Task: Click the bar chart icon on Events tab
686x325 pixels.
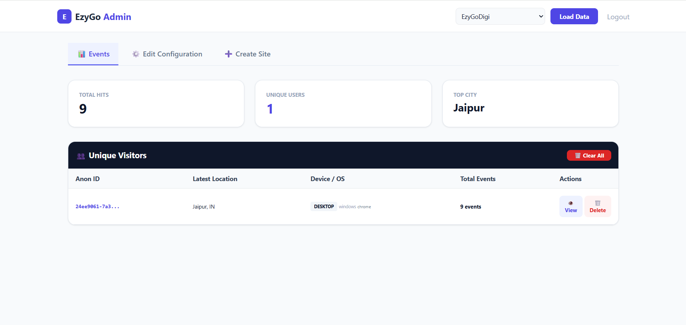Action: tap(82, 54)
